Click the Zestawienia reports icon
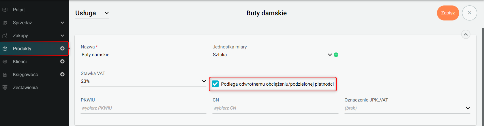Image resolution: width=484 pixels, height=126 pixels. 5,88
